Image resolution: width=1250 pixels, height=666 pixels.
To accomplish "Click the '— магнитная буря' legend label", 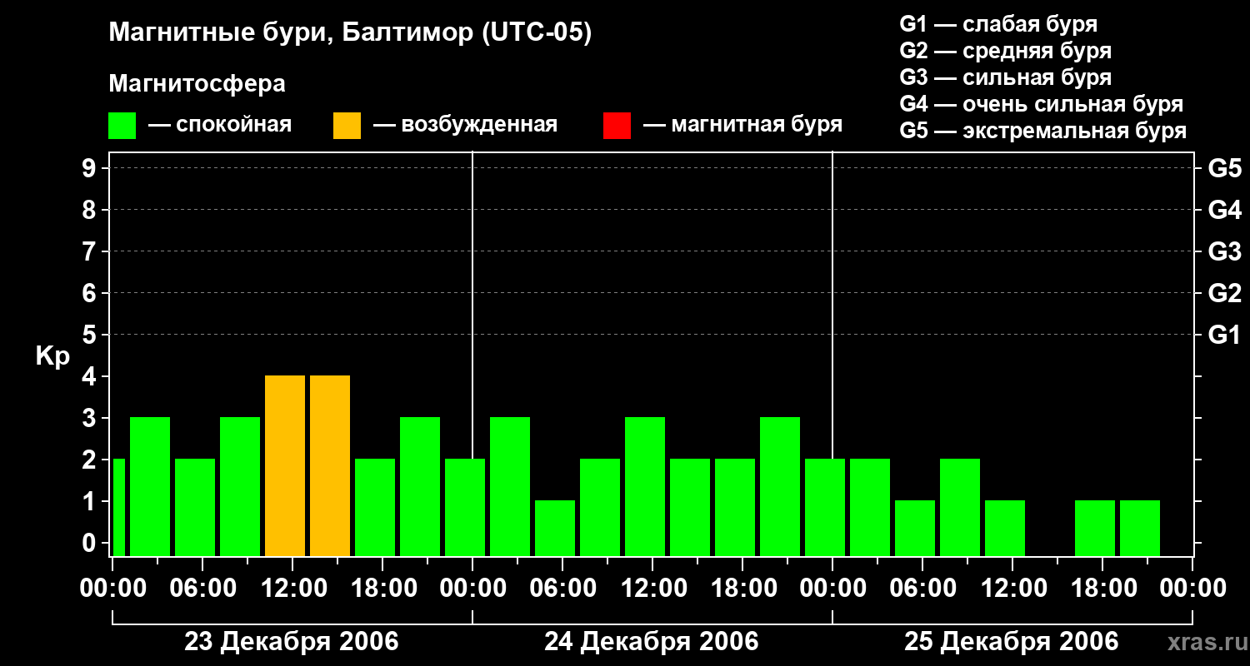I will 743,126.
